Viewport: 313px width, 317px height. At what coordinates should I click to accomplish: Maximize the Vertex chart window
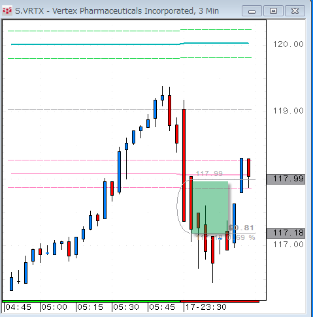coord(273,11)
